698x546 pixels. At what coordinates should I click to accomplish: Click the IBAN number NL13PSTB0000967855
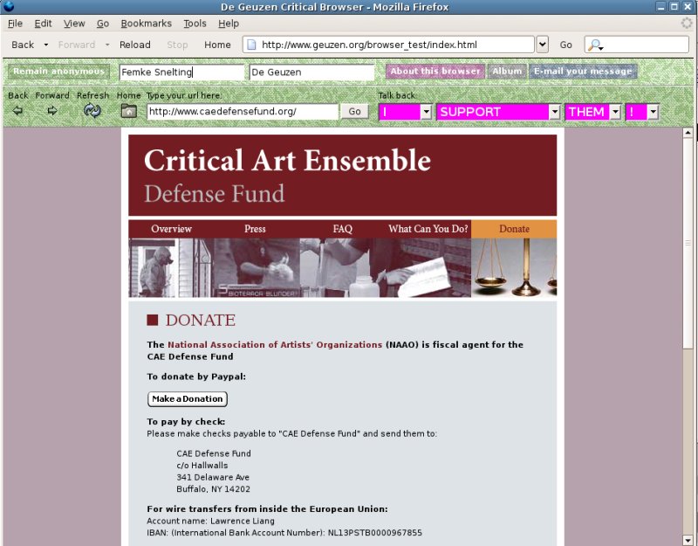375,533
